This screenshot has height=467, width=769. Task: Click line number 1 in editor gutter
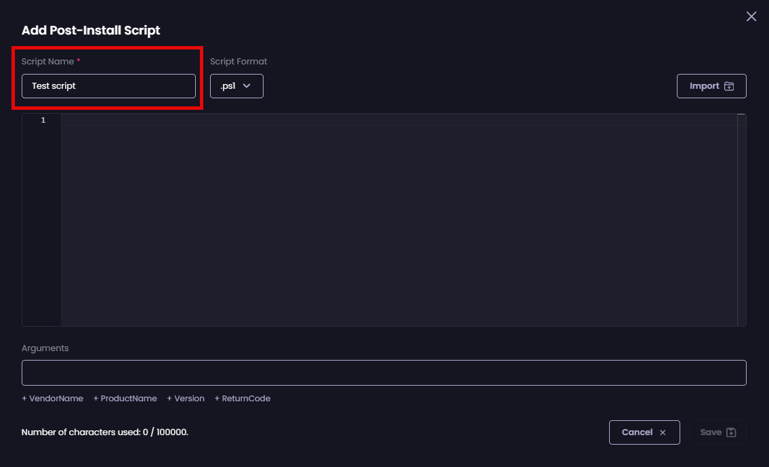click(x=43, y=120)
